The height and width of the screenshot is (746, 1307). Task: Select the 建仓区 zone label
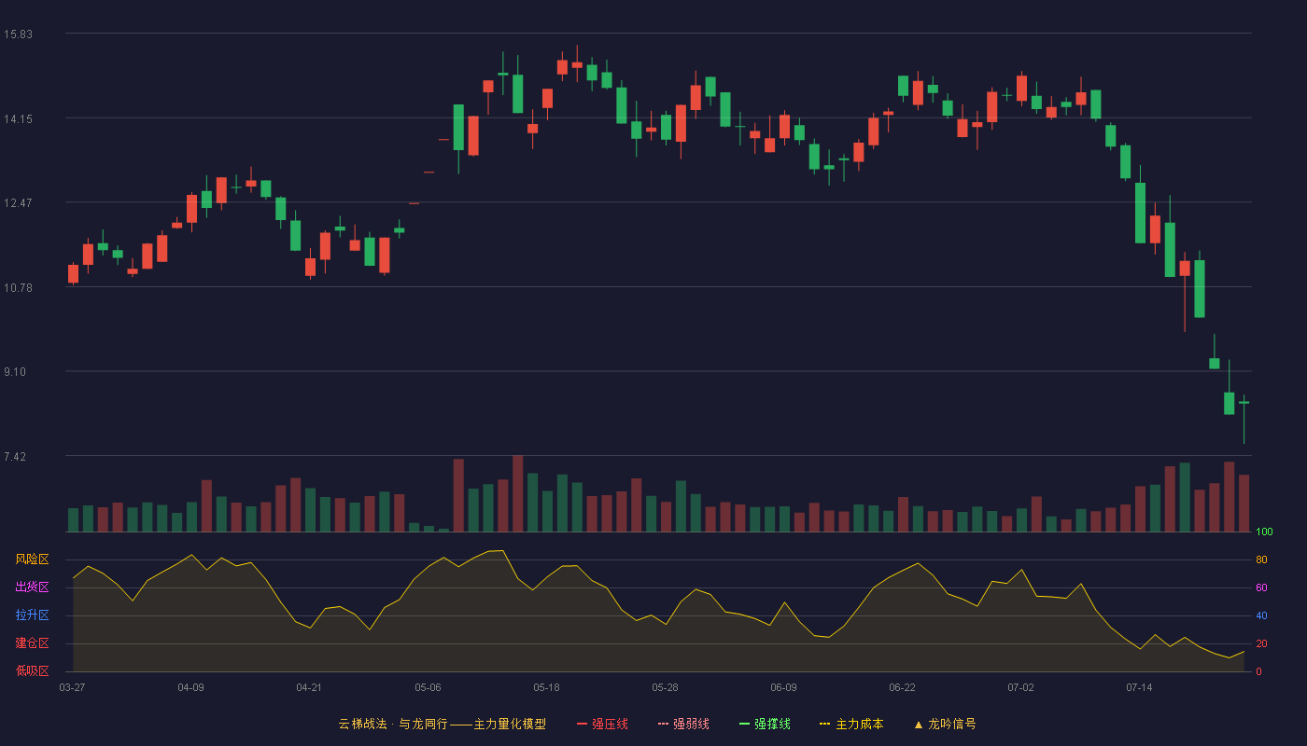click(x=32, y=643)
